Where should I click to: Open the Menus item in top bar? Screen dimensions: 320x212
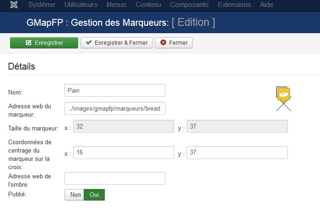116,5
